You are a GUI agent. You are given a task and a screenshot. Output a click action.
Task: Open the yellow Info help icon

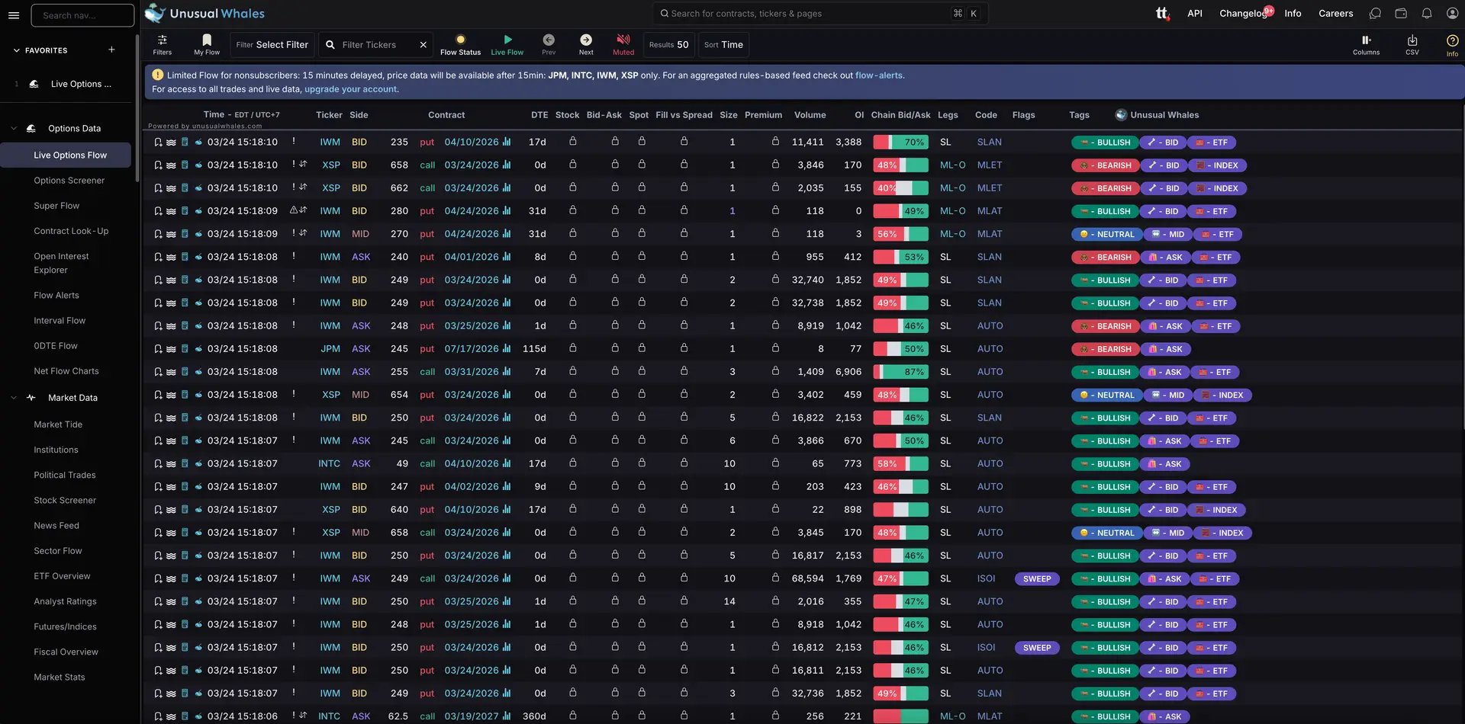click(x=1452, y=45)
